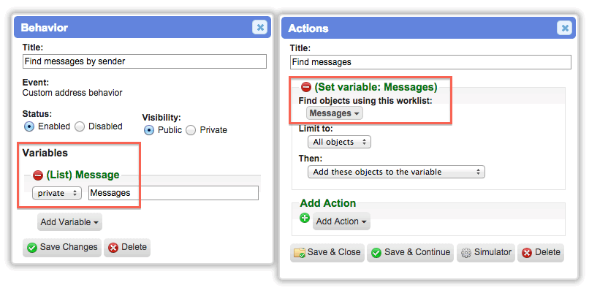This screenshot has height=296, width=589.
Task: Close the Behavior panel with the X icon
Action: coord(259,27)
